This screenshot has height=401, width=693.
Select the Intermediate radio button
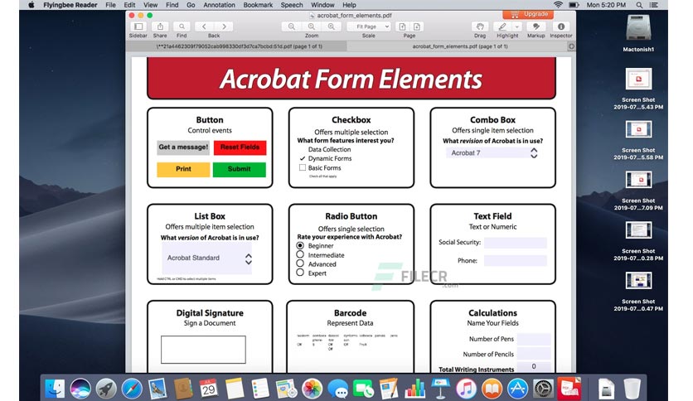tap(300, 254)
